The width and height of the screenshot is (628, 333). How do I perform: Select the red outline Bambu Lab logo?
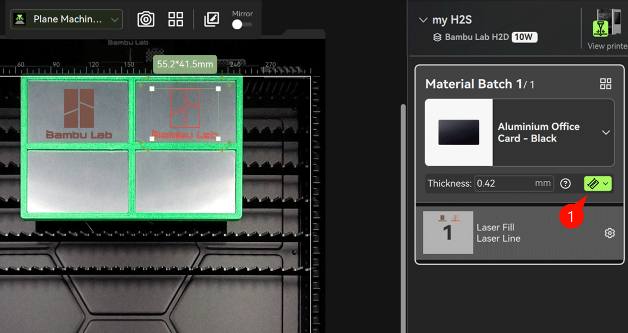185,114
